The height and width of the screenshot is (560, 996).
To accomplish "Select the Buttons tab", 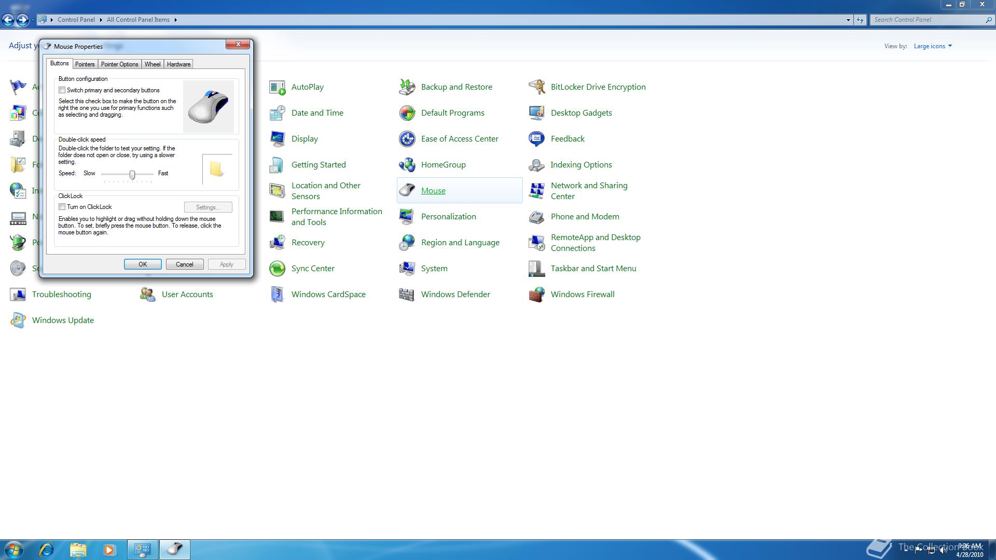I will coord(59,63).
